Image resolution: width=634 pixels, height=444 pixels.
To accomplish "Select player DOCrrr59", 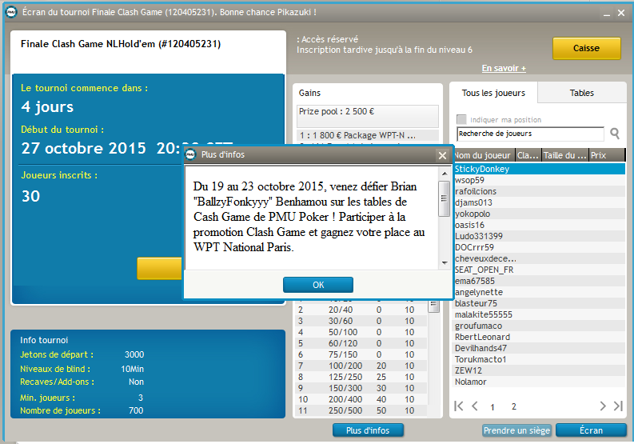I will coord(539,247).
